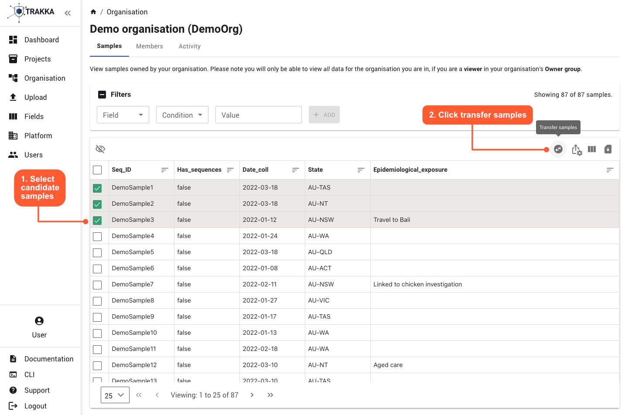This screenshot has height=415, width=625.
Task: Open share settings icon in table toolbar
Action: click(577, 150)
